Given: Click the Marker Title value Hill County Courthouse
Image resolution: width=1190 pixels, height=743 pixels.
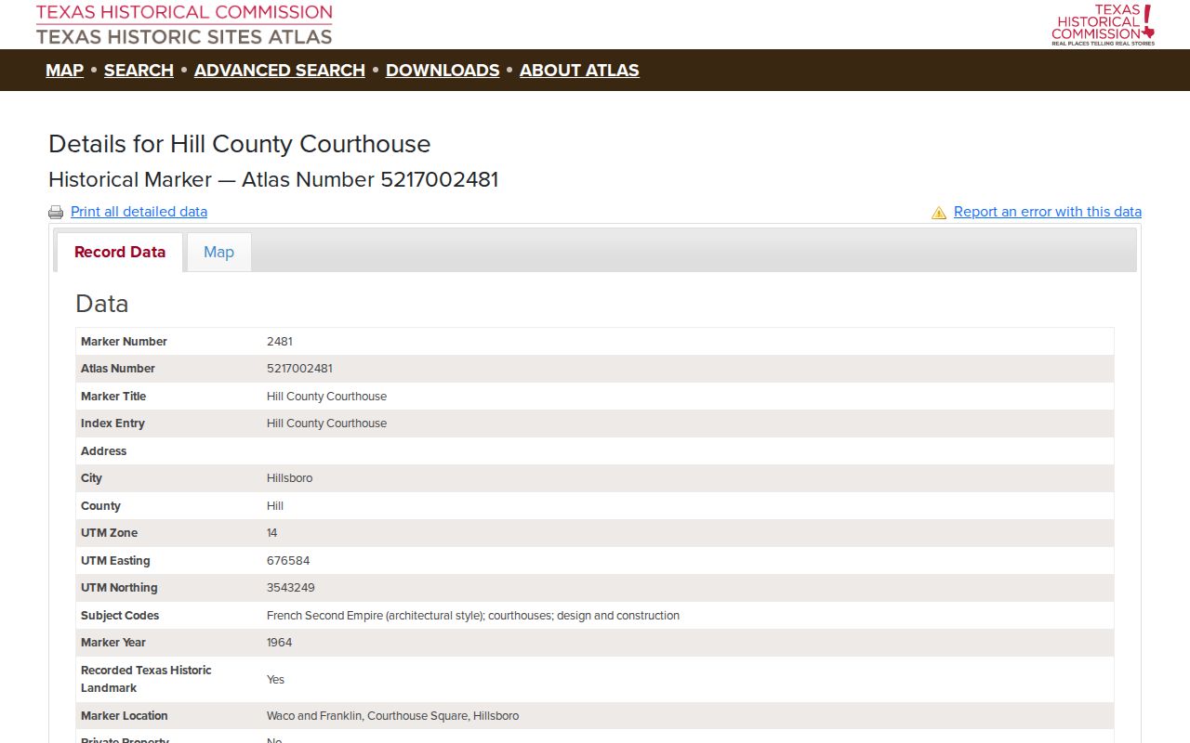Looking at the screenshot, I should (326, 397).
